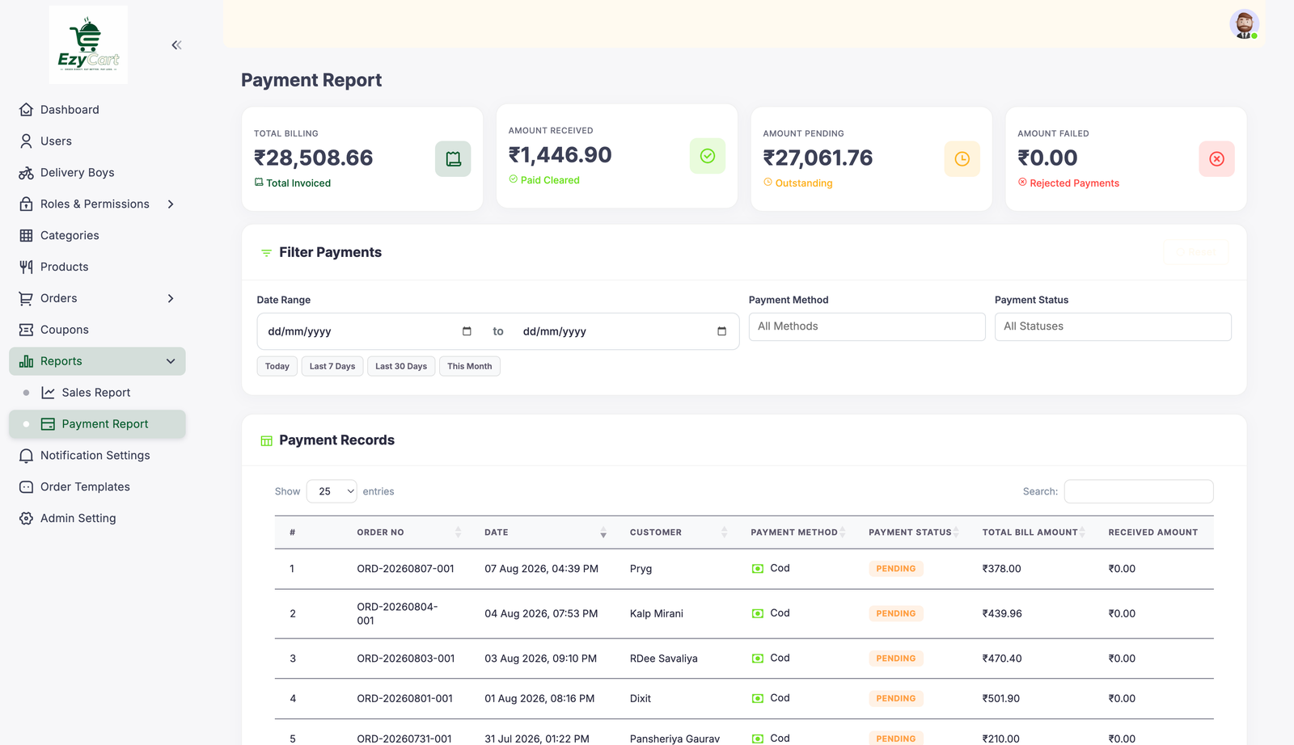The image size is (1294, 745).
Task: Click the Amount Received checkmark icon
Action: [x=708, y=156]
